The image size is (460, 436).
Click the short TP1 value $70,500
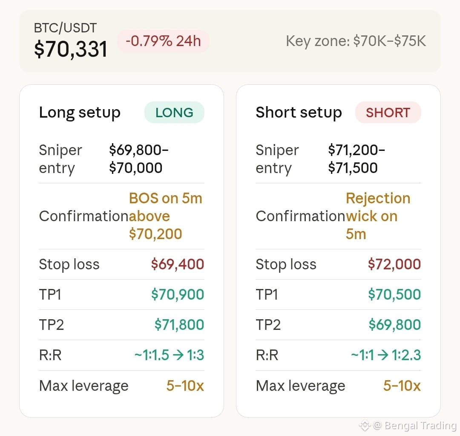coord(394,295)
